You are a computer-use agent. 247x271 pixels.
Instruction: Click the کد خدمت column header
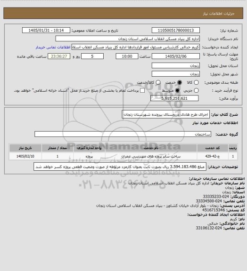click(213, 148)
